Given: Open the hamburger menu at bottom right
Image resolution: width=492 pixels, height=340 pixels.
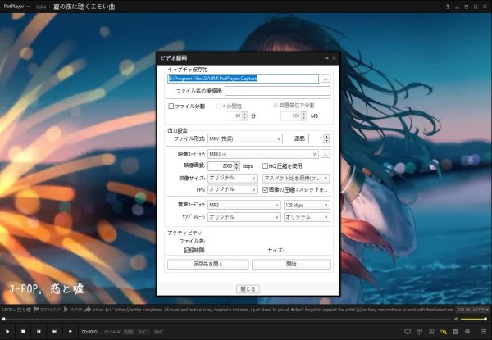Looking at the screenshot, I should click(x=484, y=332).
